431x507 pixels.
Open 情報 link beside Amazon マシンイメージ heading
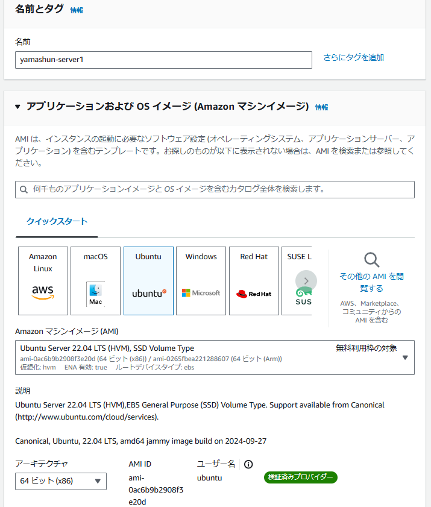(x=321, y=107)
